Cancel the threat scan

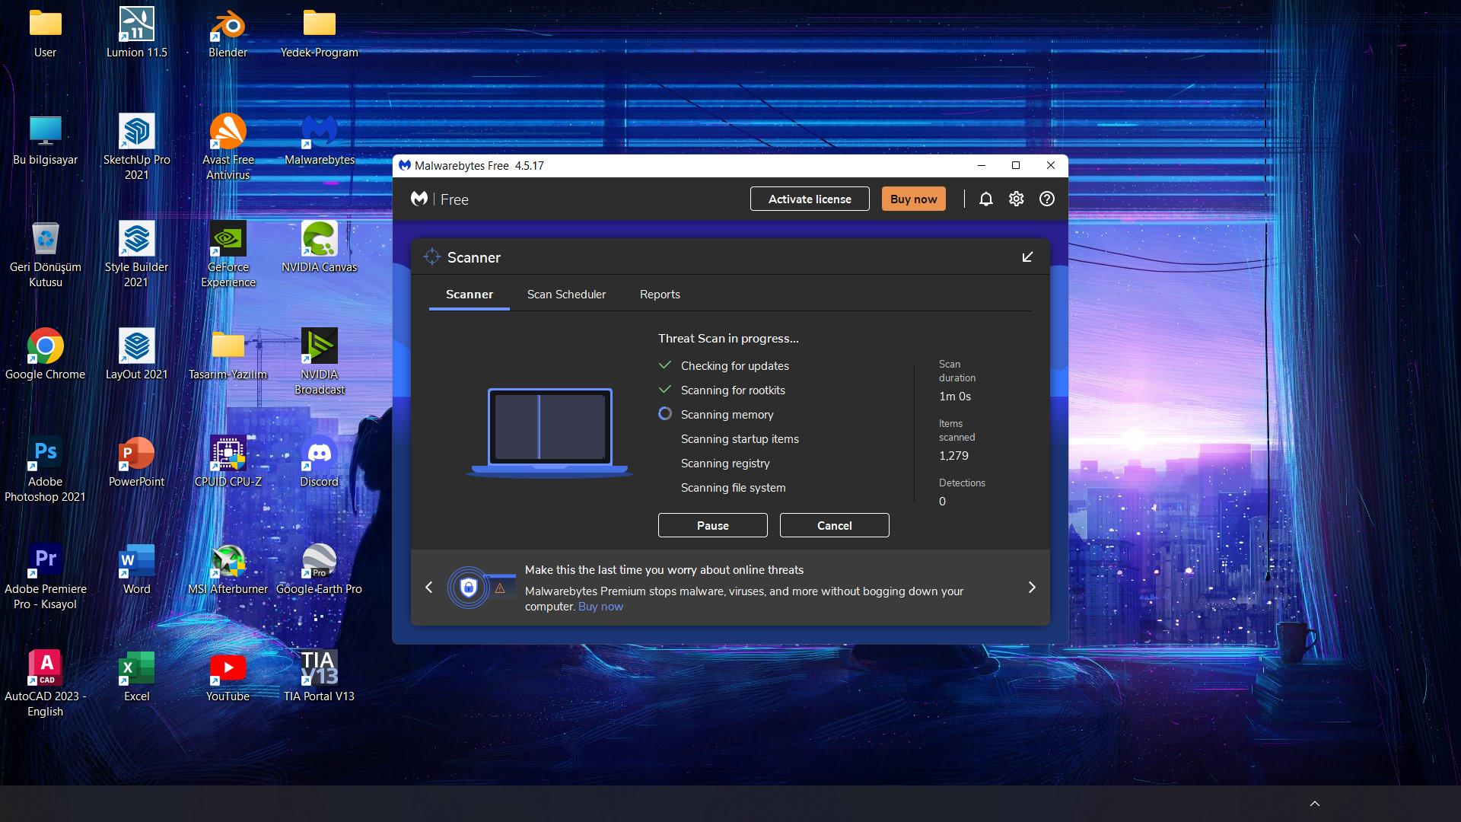(x=834, y=525)
